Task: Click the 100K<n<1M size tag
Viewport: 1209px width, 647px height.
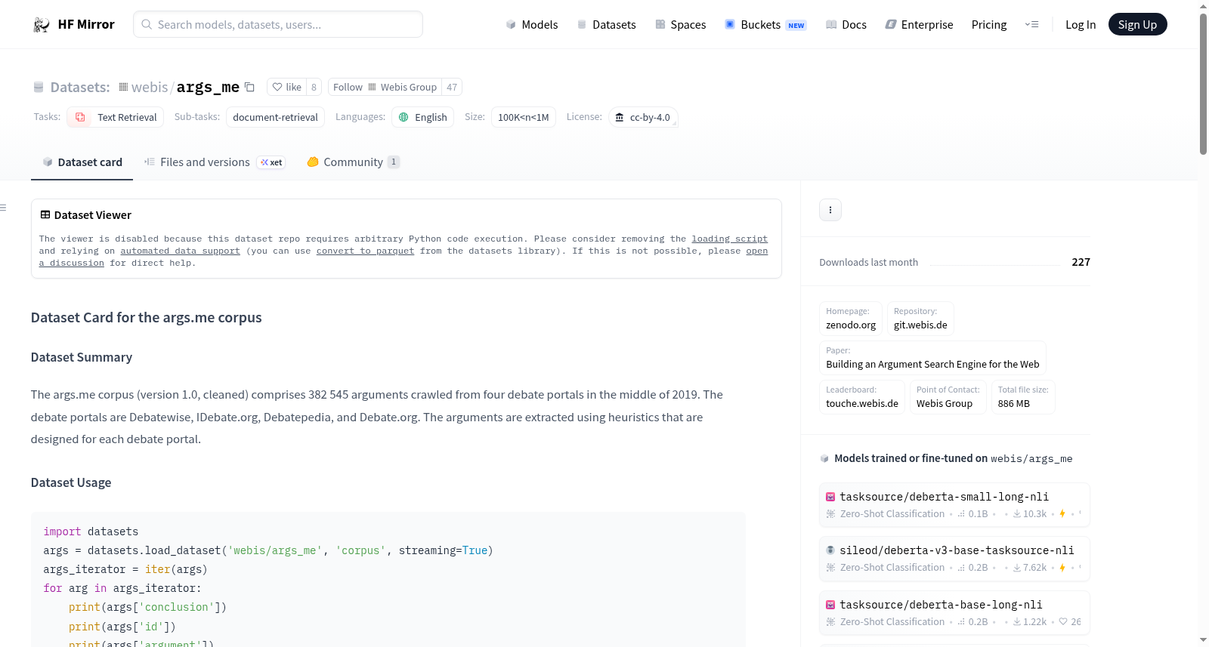Action: coord(523,117)
